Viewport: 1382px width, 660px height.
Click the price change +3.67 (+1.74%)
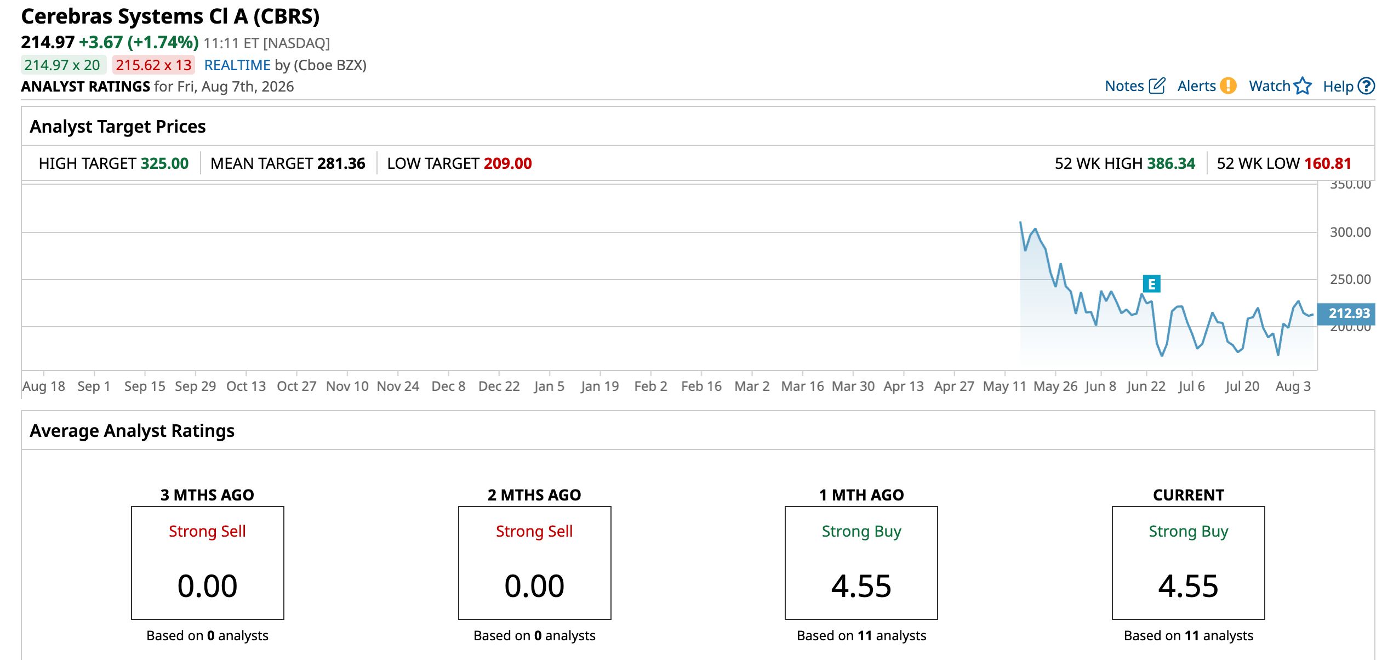[139, 42]
